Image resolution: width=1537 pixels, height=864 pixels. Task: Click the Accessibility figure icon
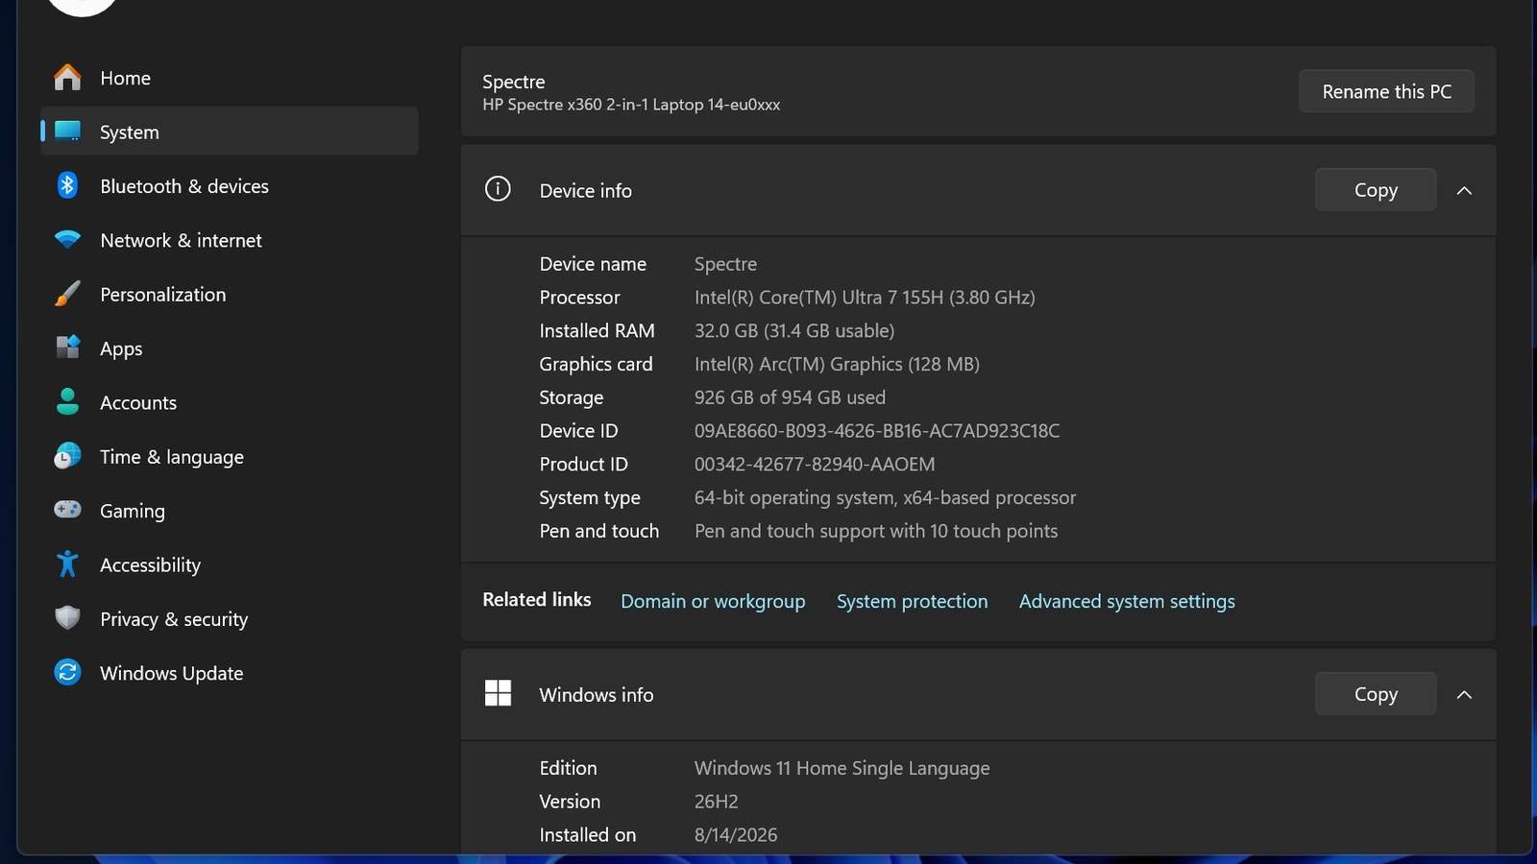coord(67,564)
